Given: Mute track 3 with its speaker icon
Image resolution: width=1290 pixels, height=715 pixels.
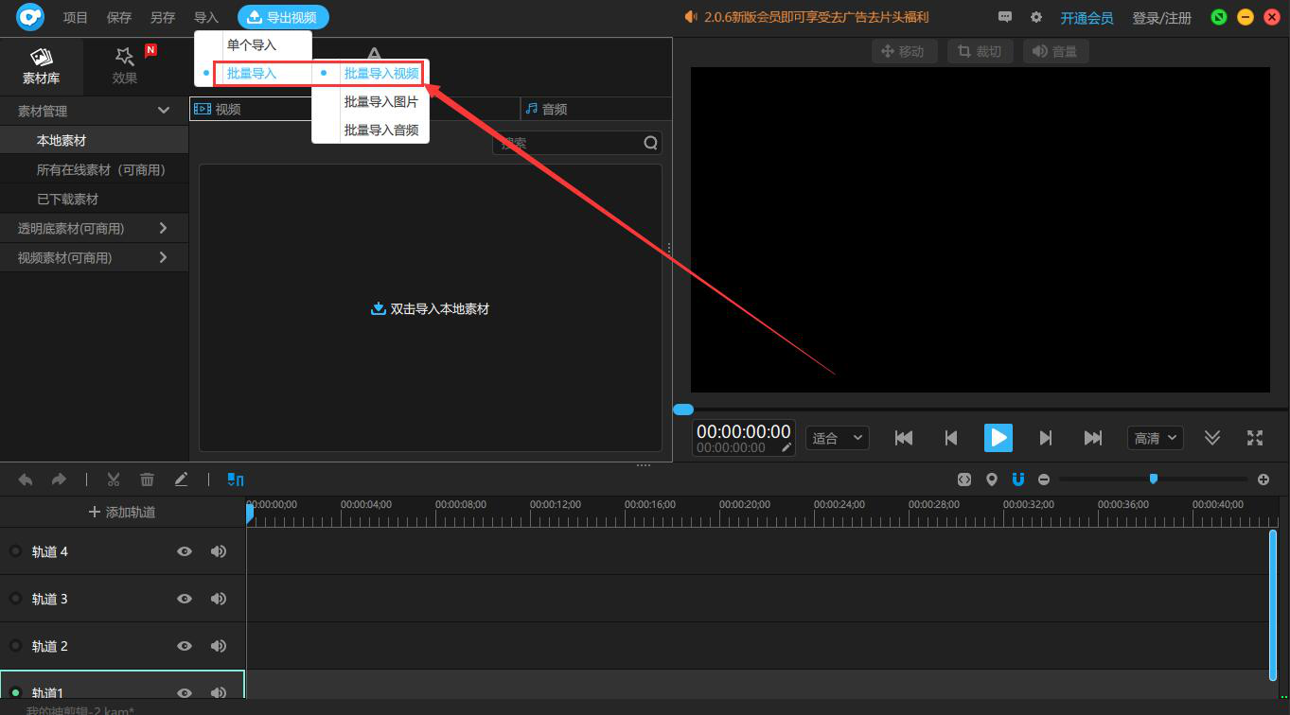Looking at the screenshot, I should [219, 599].
